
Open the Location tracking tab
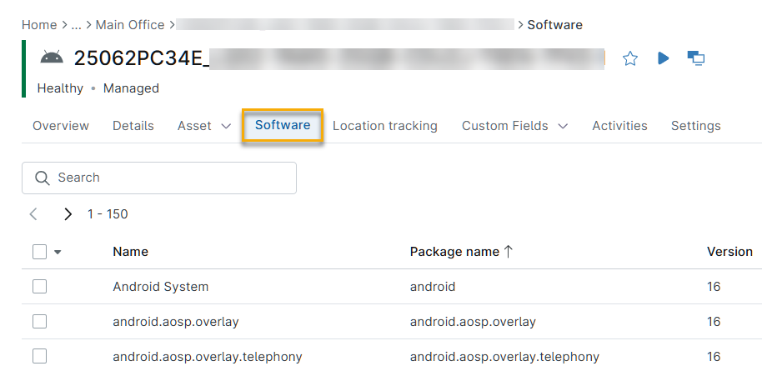(x=384, y=126)
